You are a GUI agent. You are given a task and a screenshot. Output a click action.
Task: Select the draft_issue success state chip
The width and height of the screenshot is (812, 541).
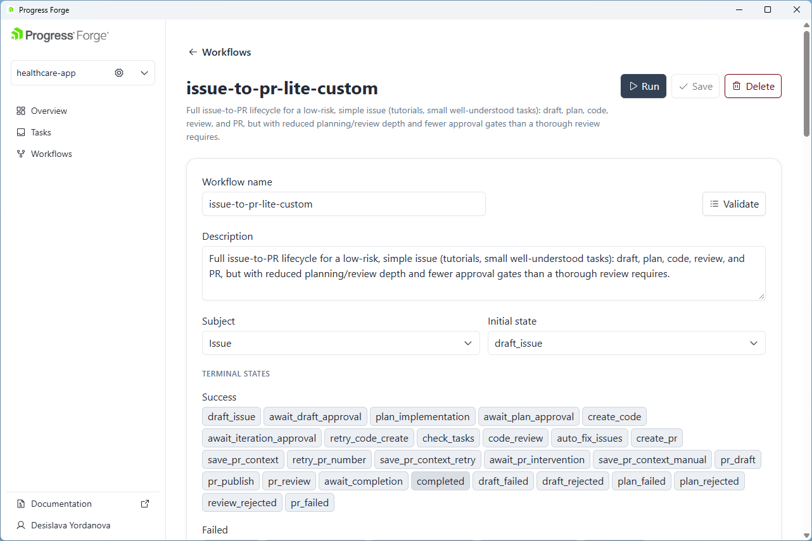coord(231,416)
